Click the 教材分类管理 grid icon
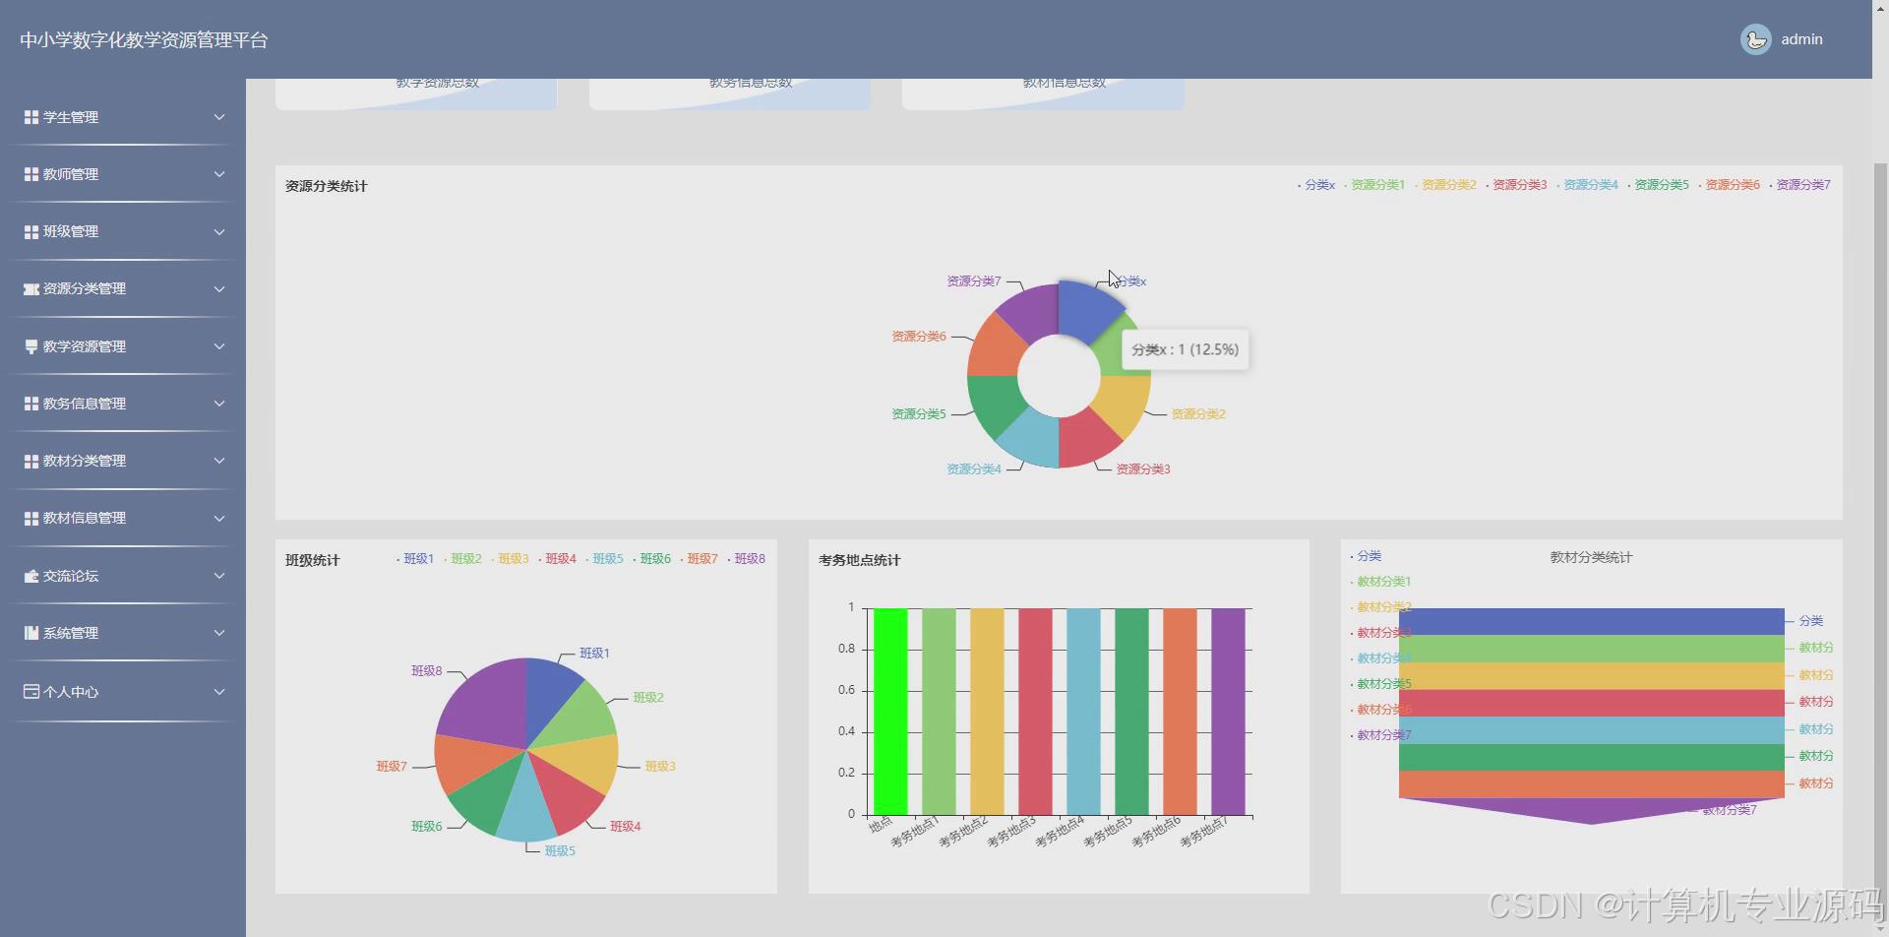The width and height of the screenshot is (1889, 937). [30, 461]
